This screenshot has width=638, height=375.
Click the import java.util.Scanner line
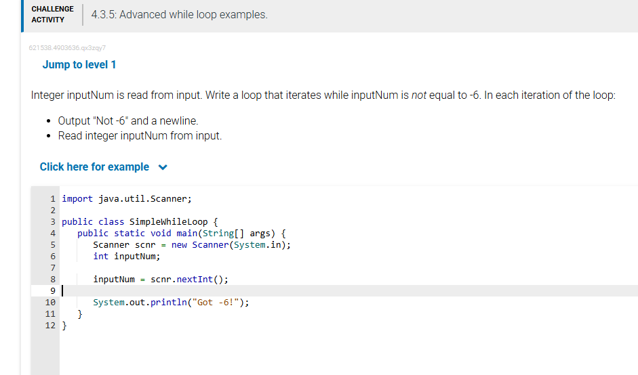[127, 199]
